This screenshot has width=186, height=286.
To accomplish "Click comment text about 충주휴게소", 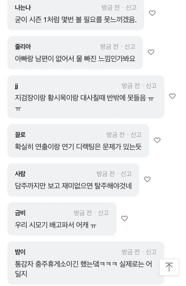I will click(83, 264).
